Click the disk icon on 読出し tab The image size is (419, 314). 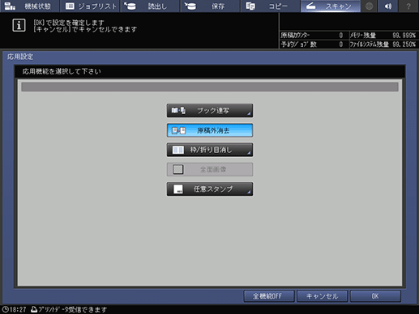coord(130,6)
